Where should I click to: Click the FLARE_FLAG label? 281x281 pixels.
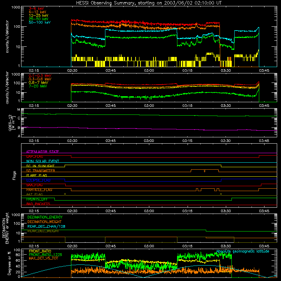pyautogui.click(x=37, y=175)
